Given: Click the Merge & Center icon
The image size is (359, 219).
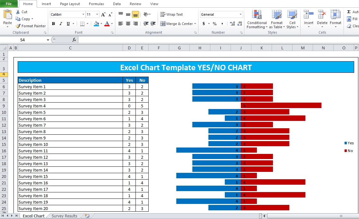Looking at the screenshot, I should [162, 23].
